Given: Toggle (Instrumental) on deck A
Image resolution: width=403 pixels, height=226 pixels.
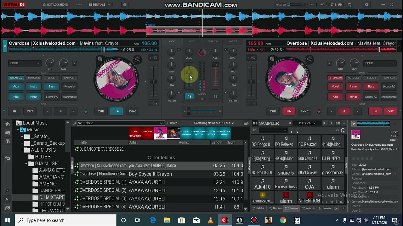Looking at the screenshot, I should (x=70, y=97).
